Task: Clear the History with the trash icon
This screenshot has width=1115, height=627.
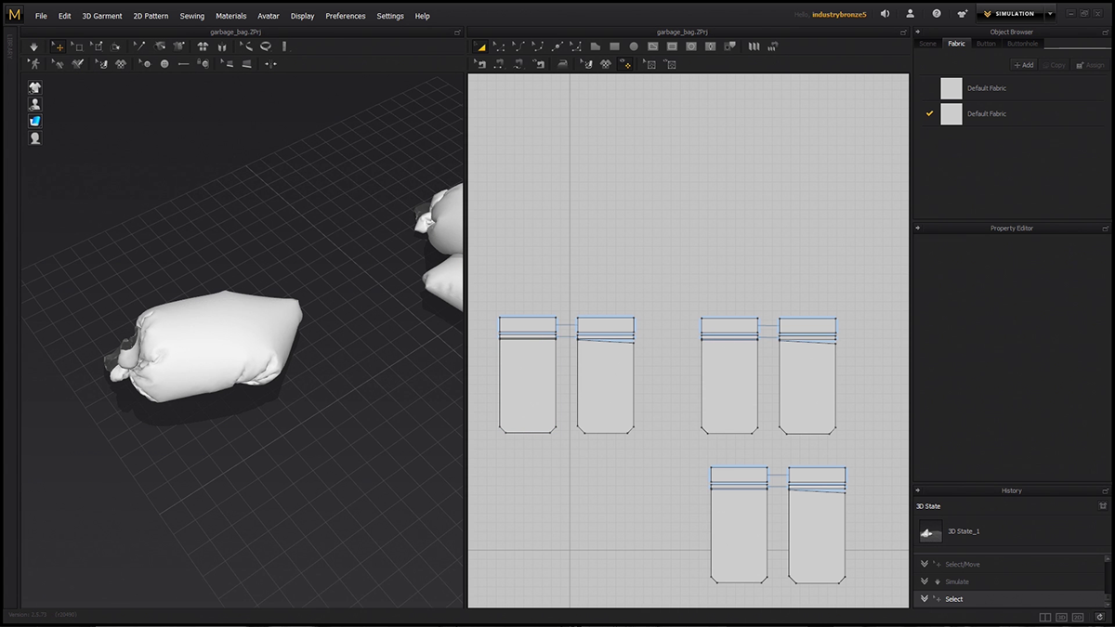Action: pyautogui.click(x=1103, y=506)
